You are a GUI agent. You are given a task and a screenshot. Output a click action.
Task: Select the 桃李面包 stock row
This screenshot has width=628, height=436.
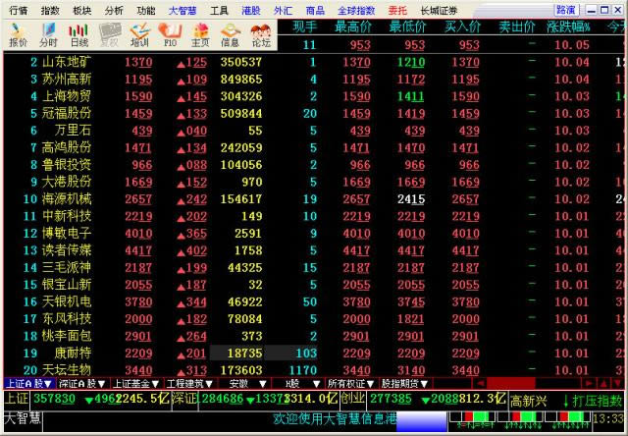[314, 336]
